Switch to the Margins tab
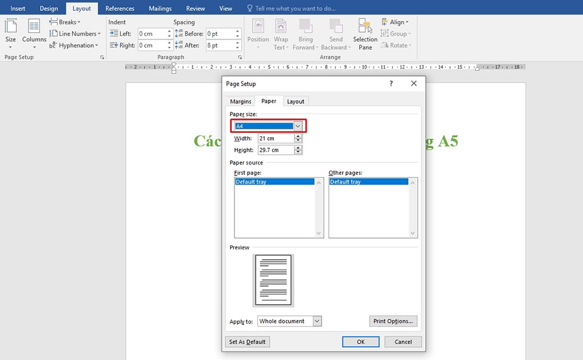This screenshot has height=360, width=583. [240, 101]
